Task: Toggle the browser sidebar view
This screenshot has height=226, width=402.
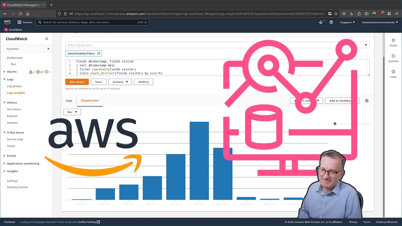Action: coord(367,14)
